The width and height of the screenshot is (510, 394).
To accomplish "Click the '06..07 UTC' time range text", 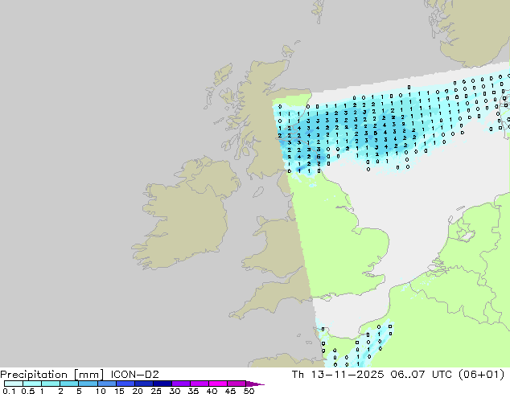I will [422, 375].
